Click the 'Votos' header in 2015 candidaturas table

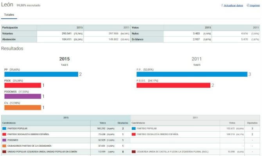click(103, 123)
